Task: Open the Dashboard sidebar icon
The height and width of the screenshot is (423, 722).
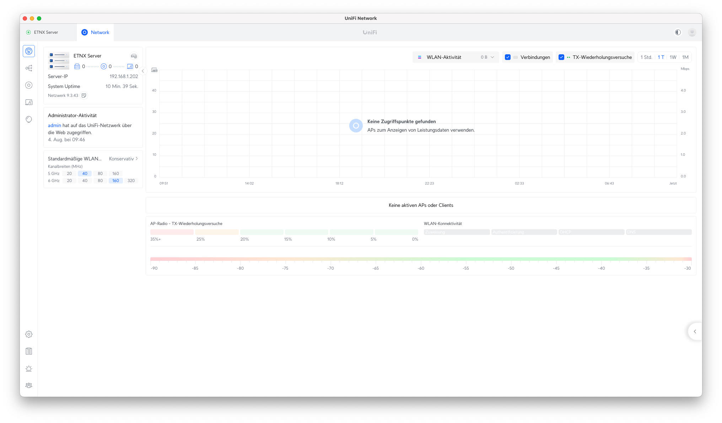Action: click(x=29, y=51)
